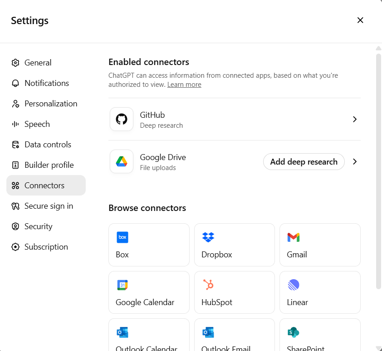This screenshot has width=382, height=351.
Task: Click the HubSpot connector name
Action: pos(217,302)
